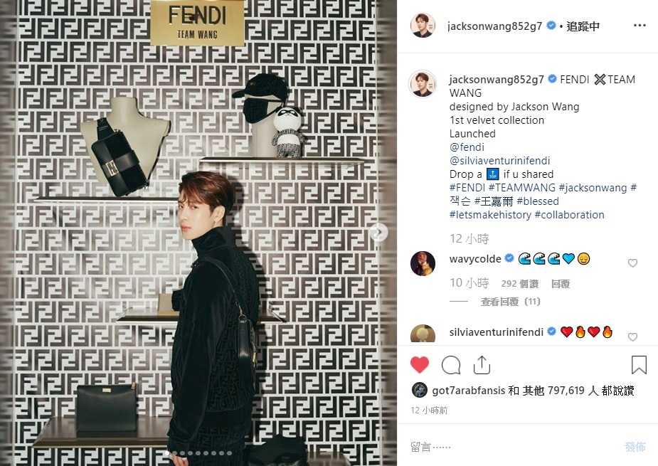This screenshot has height=466, width=658.
Task: Open jacksonwang852g7 header profile picture
Action: click(x=423, y=25)
